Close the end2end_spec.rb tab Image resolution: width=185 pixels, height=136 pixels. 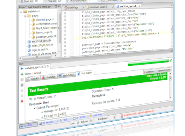139,6
